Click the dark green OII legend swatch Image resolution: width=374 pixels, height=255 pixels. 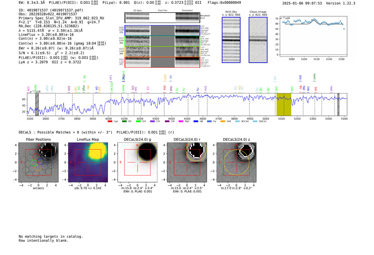(x=124, y=121)
